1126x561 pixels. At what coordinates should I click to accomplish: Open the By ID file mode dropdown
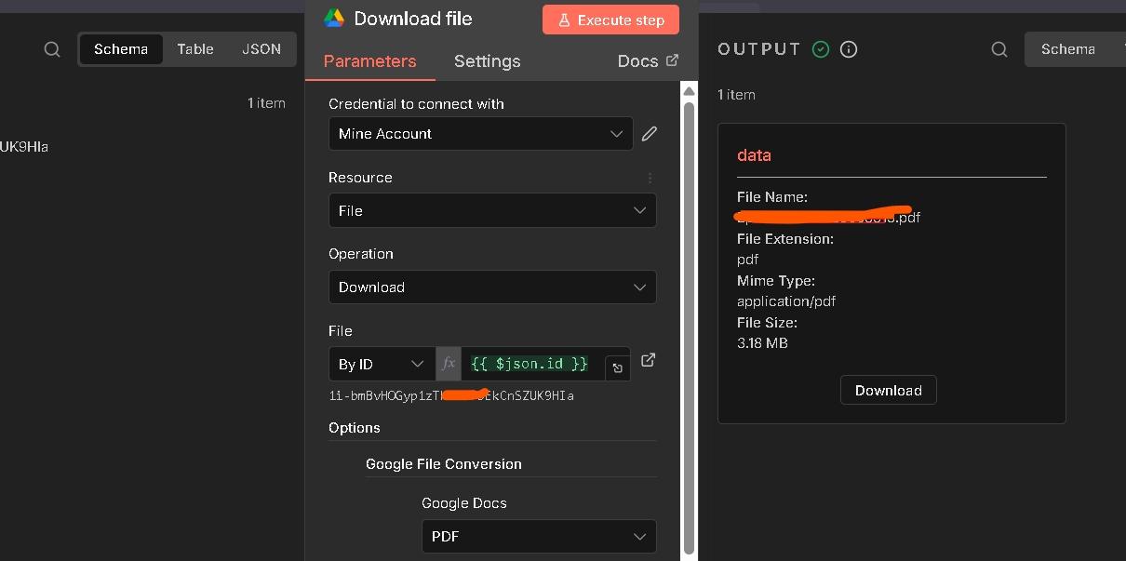(x=382, y=364)
